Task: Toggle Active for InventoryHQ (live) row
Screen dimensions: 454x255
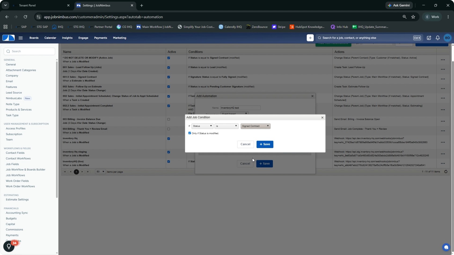Action: [169, 162]
